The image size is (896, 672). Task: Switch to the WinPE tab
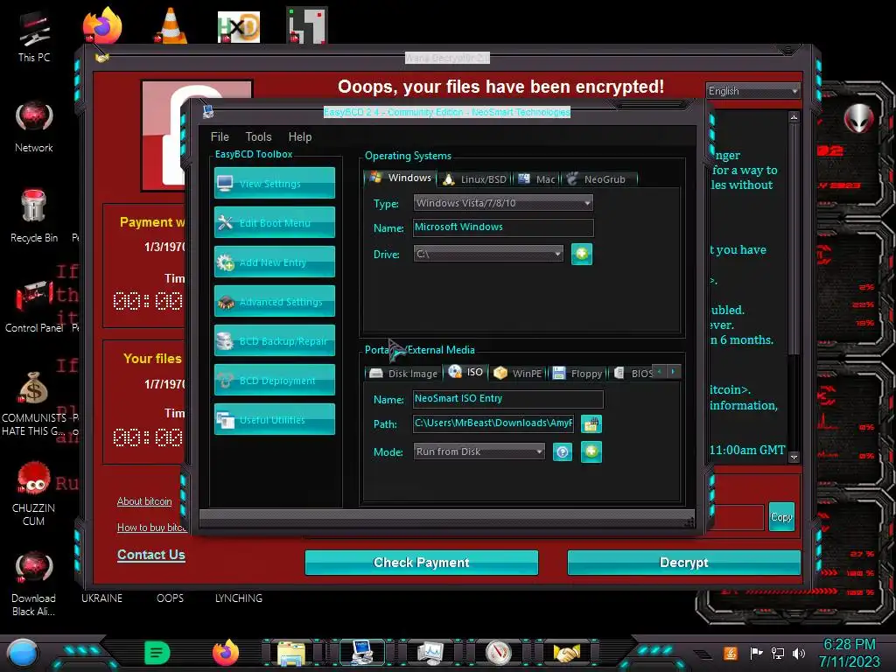click(x=518, y=374)
